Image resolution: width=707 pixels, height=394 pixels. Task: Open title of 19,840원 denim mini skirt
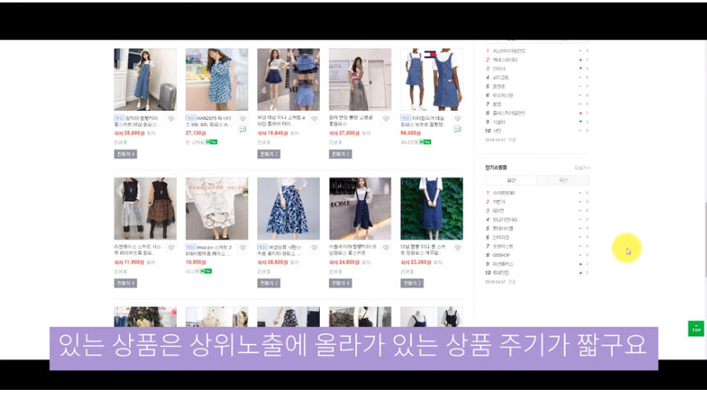click(x=281, y=121)
